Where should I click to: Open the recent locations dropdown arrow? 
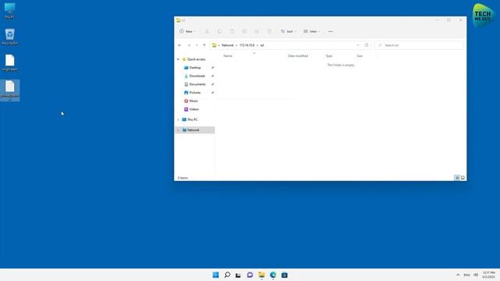[197, 45]
